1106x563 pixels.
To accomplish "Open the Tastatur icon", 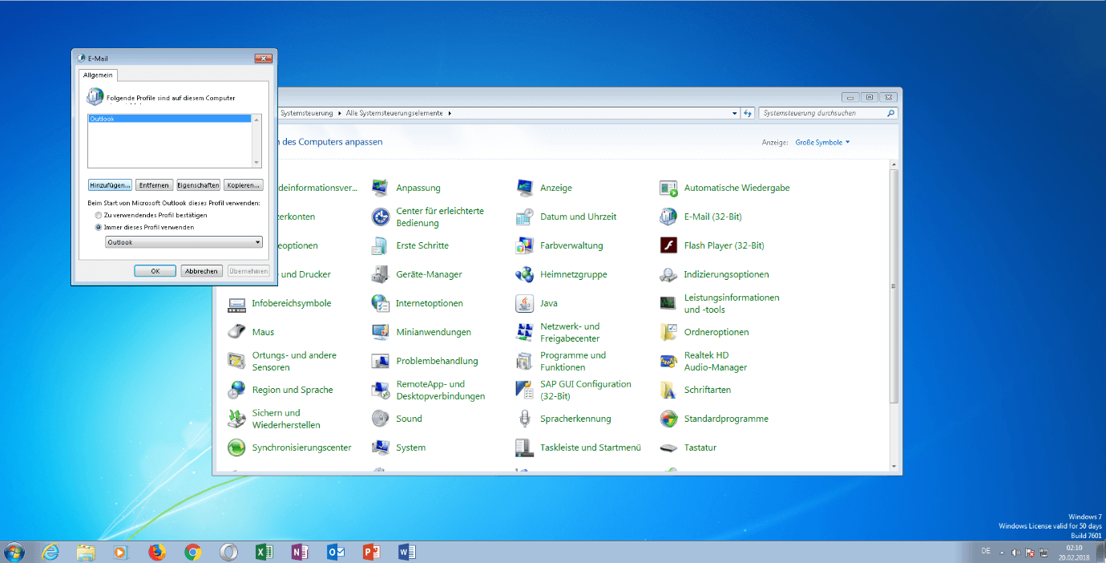I will click(668, 448).
